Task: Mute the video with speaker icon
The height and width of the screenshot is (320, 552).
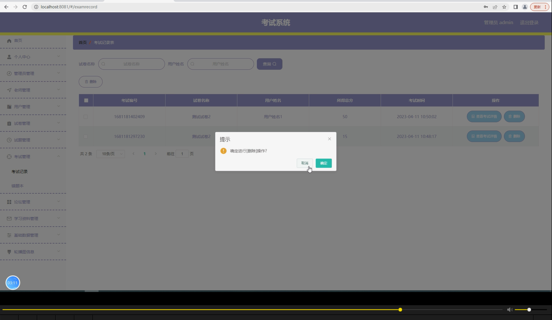Action: click(509, 310)
